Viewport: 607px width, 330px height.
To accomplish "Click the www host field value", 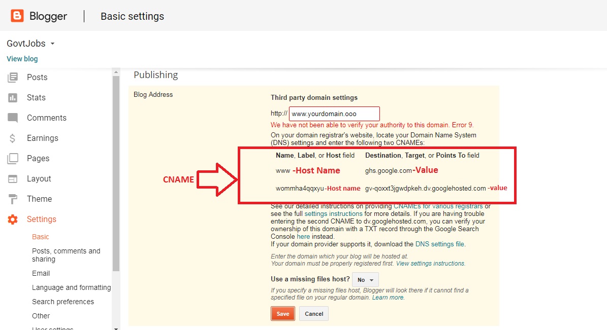I will tap(282, 171).
